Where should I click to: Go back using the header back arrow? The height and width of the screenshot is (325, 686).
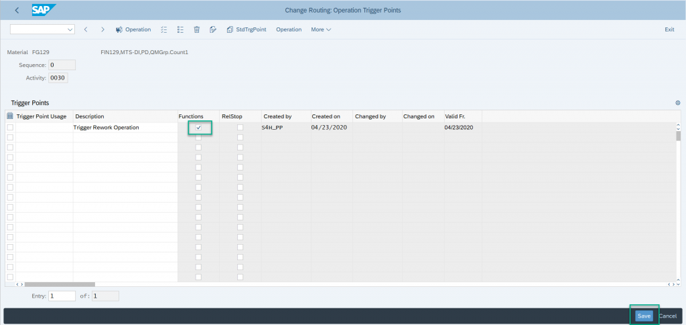point(17,10)
